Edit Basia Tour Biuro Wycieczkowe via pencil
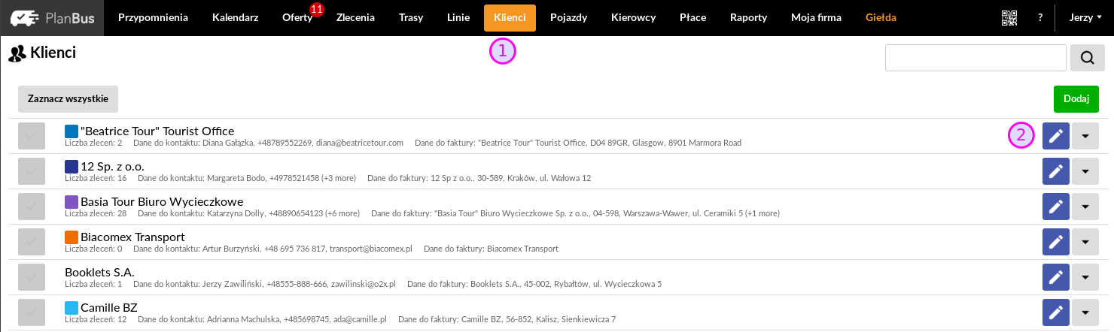This screenshot has height=332, width=1114. tap(1056, 207)
